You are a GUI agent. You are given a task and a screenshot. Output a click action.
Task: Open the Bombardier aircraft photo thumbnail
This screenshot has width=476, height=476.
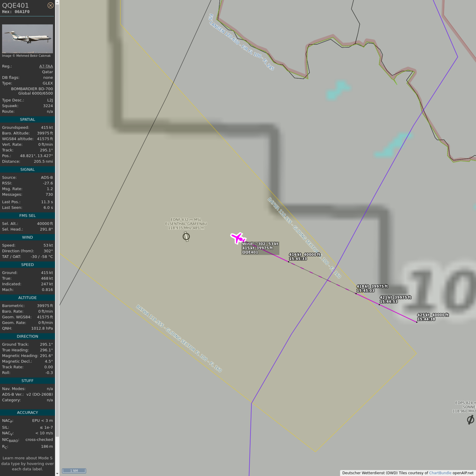pyautogui.click(x=27, y=39)
